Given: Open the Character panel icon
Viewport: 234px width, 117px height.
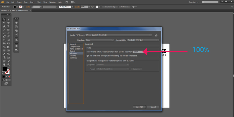Looking at the screenshot, I should coord(16,35).
